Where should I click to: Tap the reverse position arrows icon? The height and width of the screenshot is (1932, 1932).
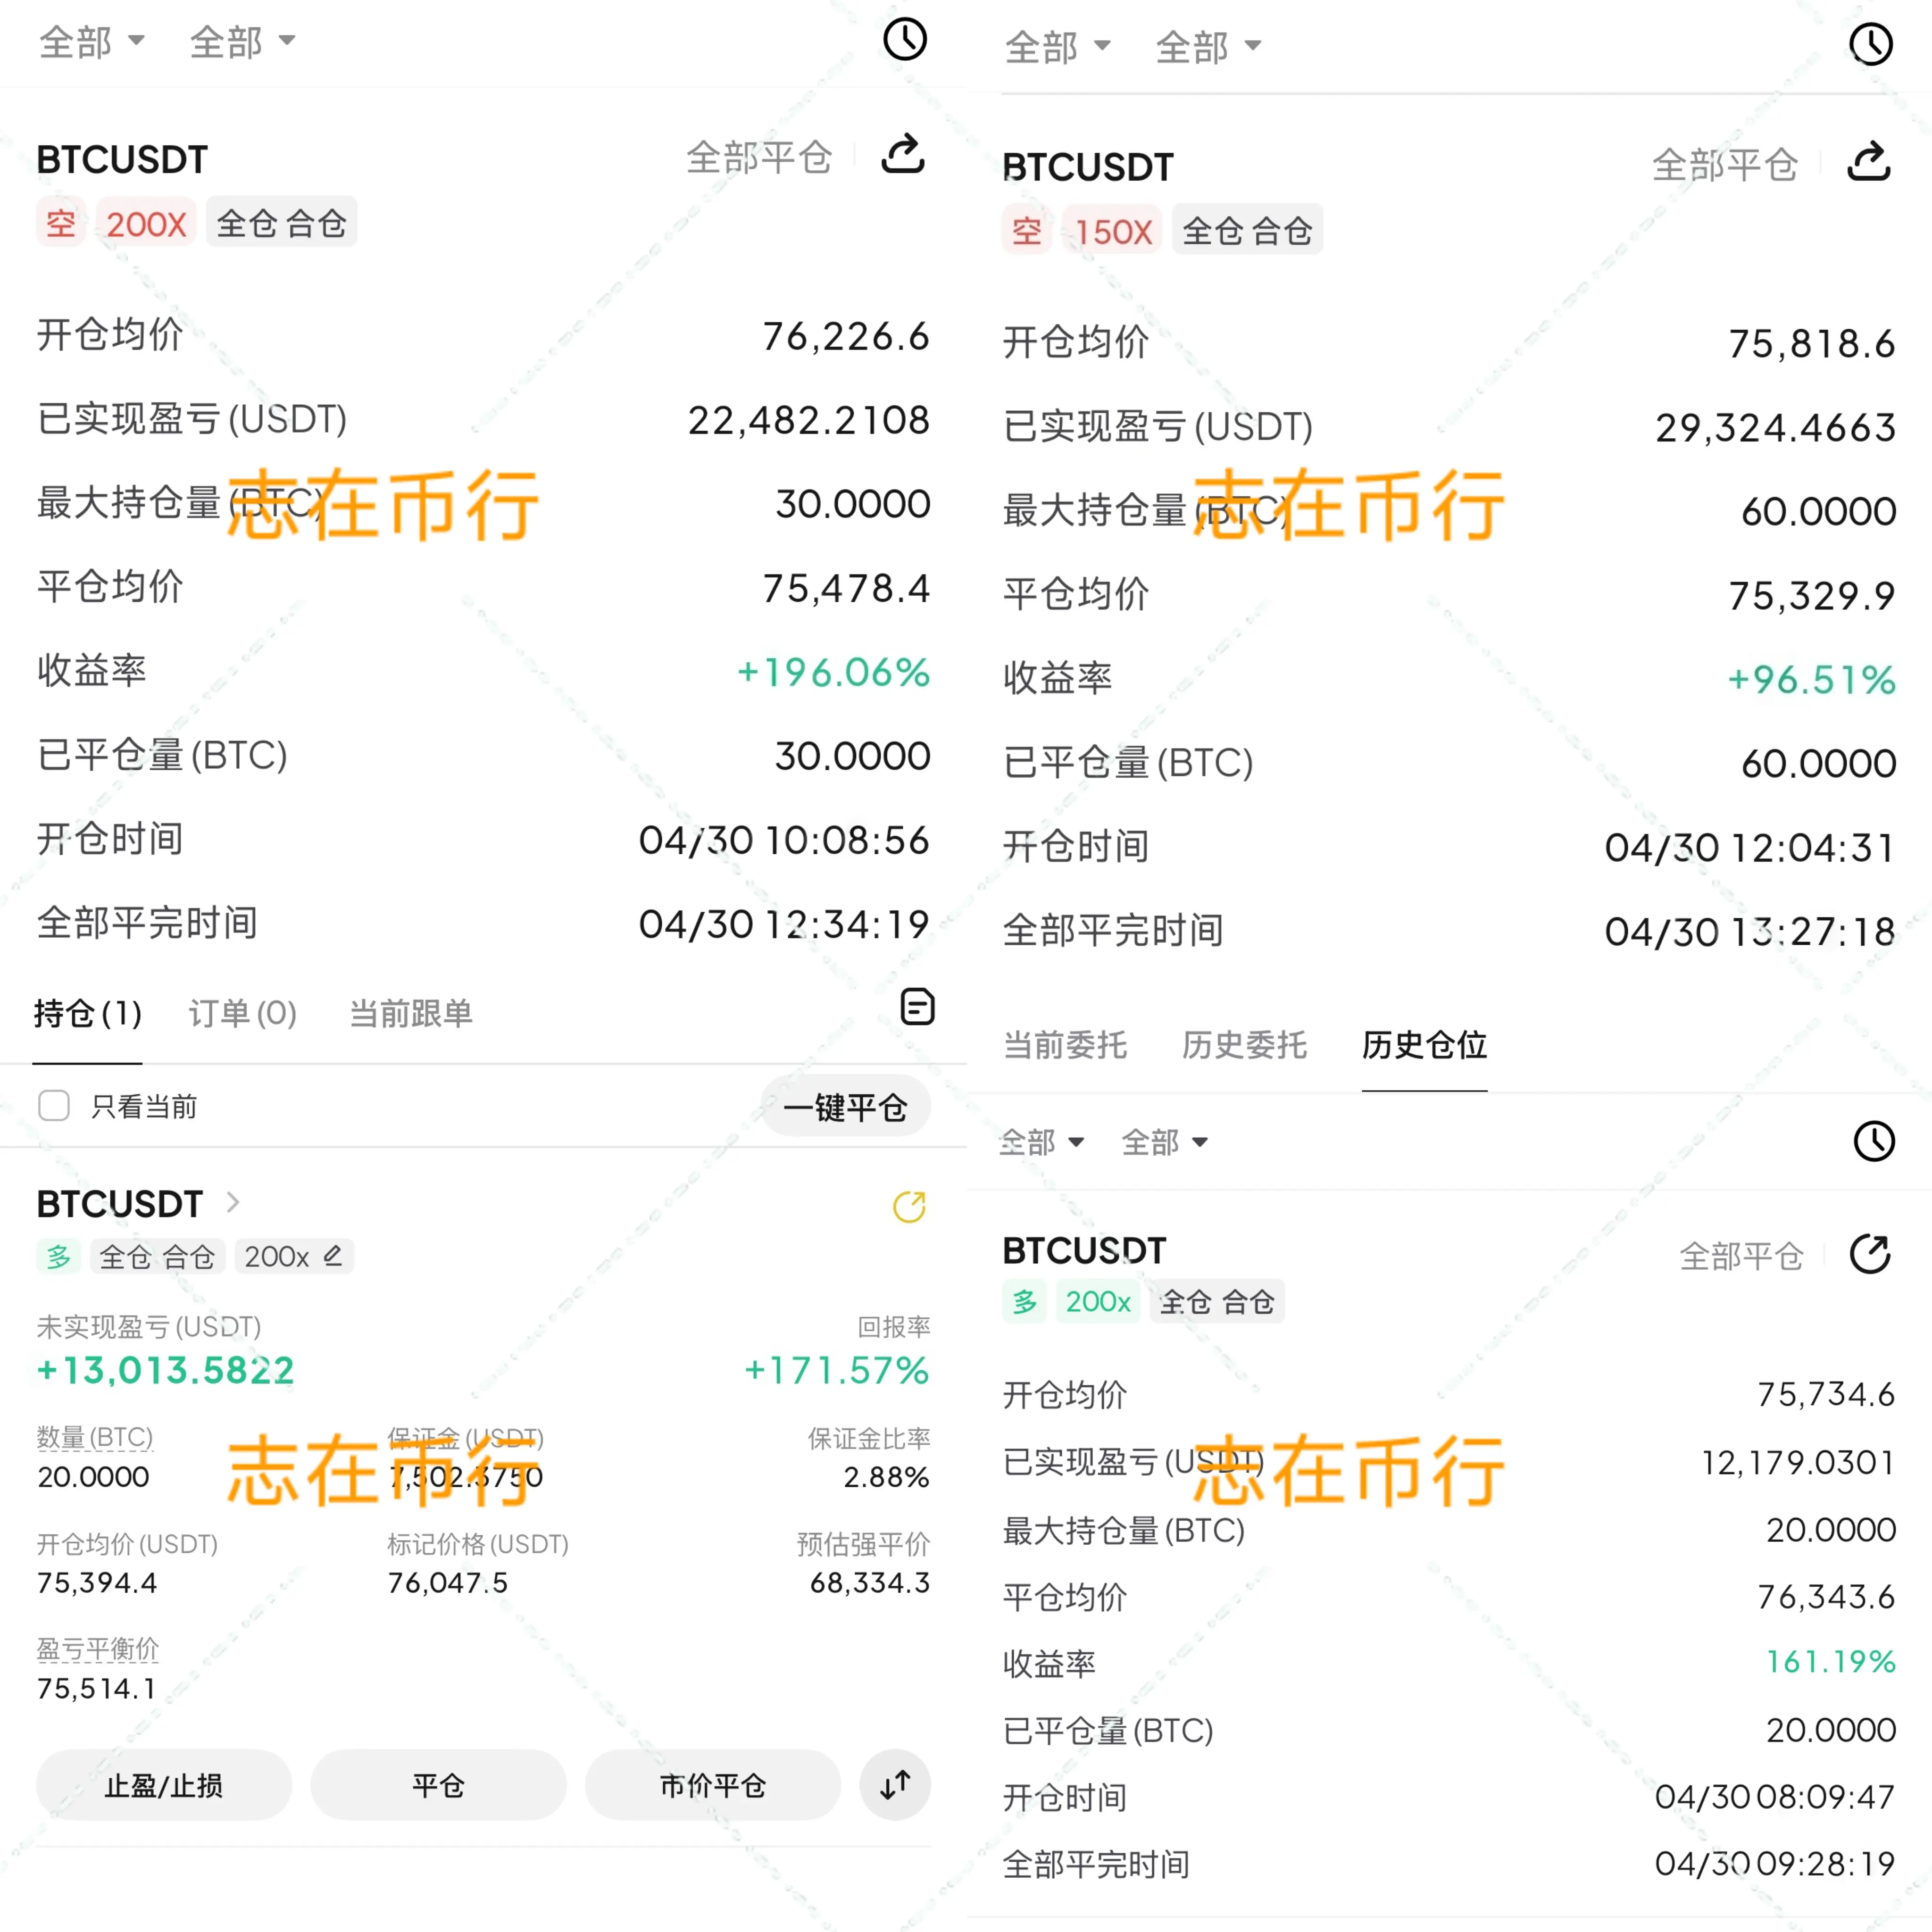pos(895,1785)
